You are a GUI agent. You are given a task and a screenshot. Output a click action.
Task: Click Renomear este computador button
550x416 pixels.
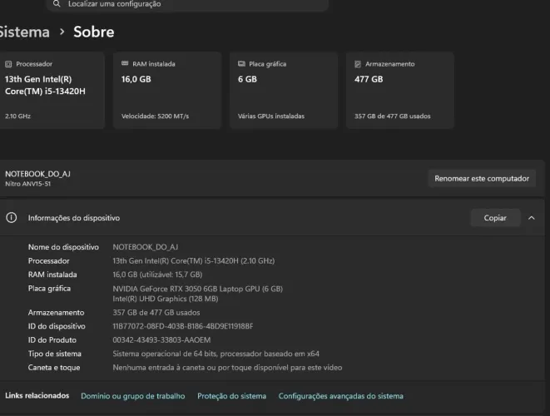[482, 179]
